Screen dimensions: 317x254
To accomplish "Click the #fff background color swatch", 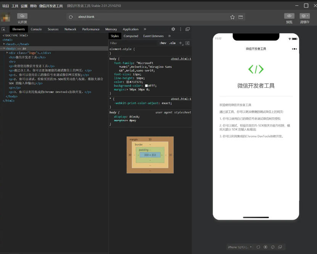I will click(146, 86).
